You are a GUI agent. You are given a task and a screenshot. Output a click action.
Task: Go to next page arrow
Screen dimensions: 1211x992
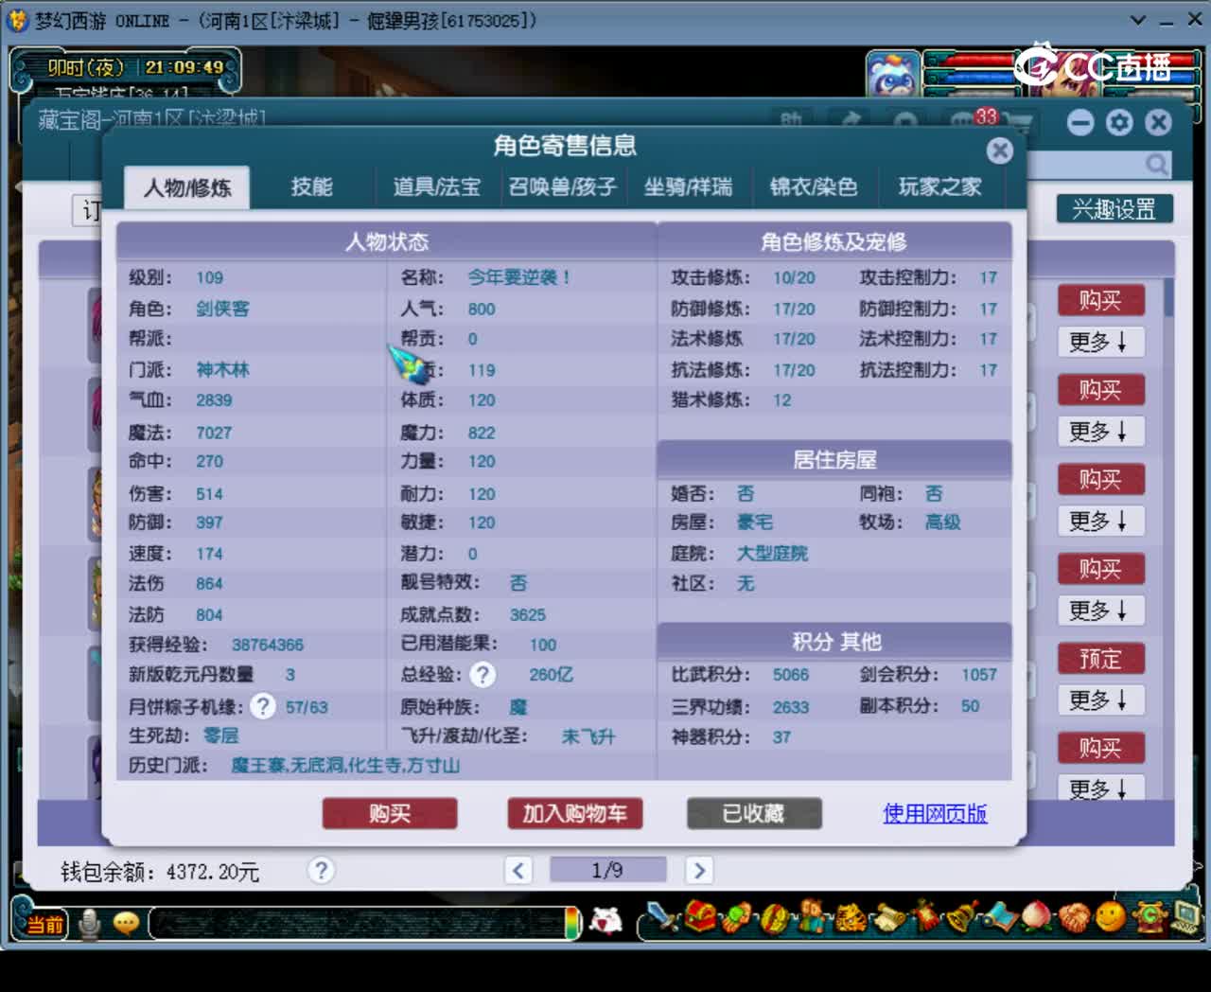click(698, 870)
